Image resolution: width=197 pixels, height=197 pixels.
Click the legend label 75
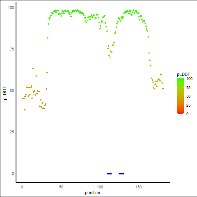[188, 88]
